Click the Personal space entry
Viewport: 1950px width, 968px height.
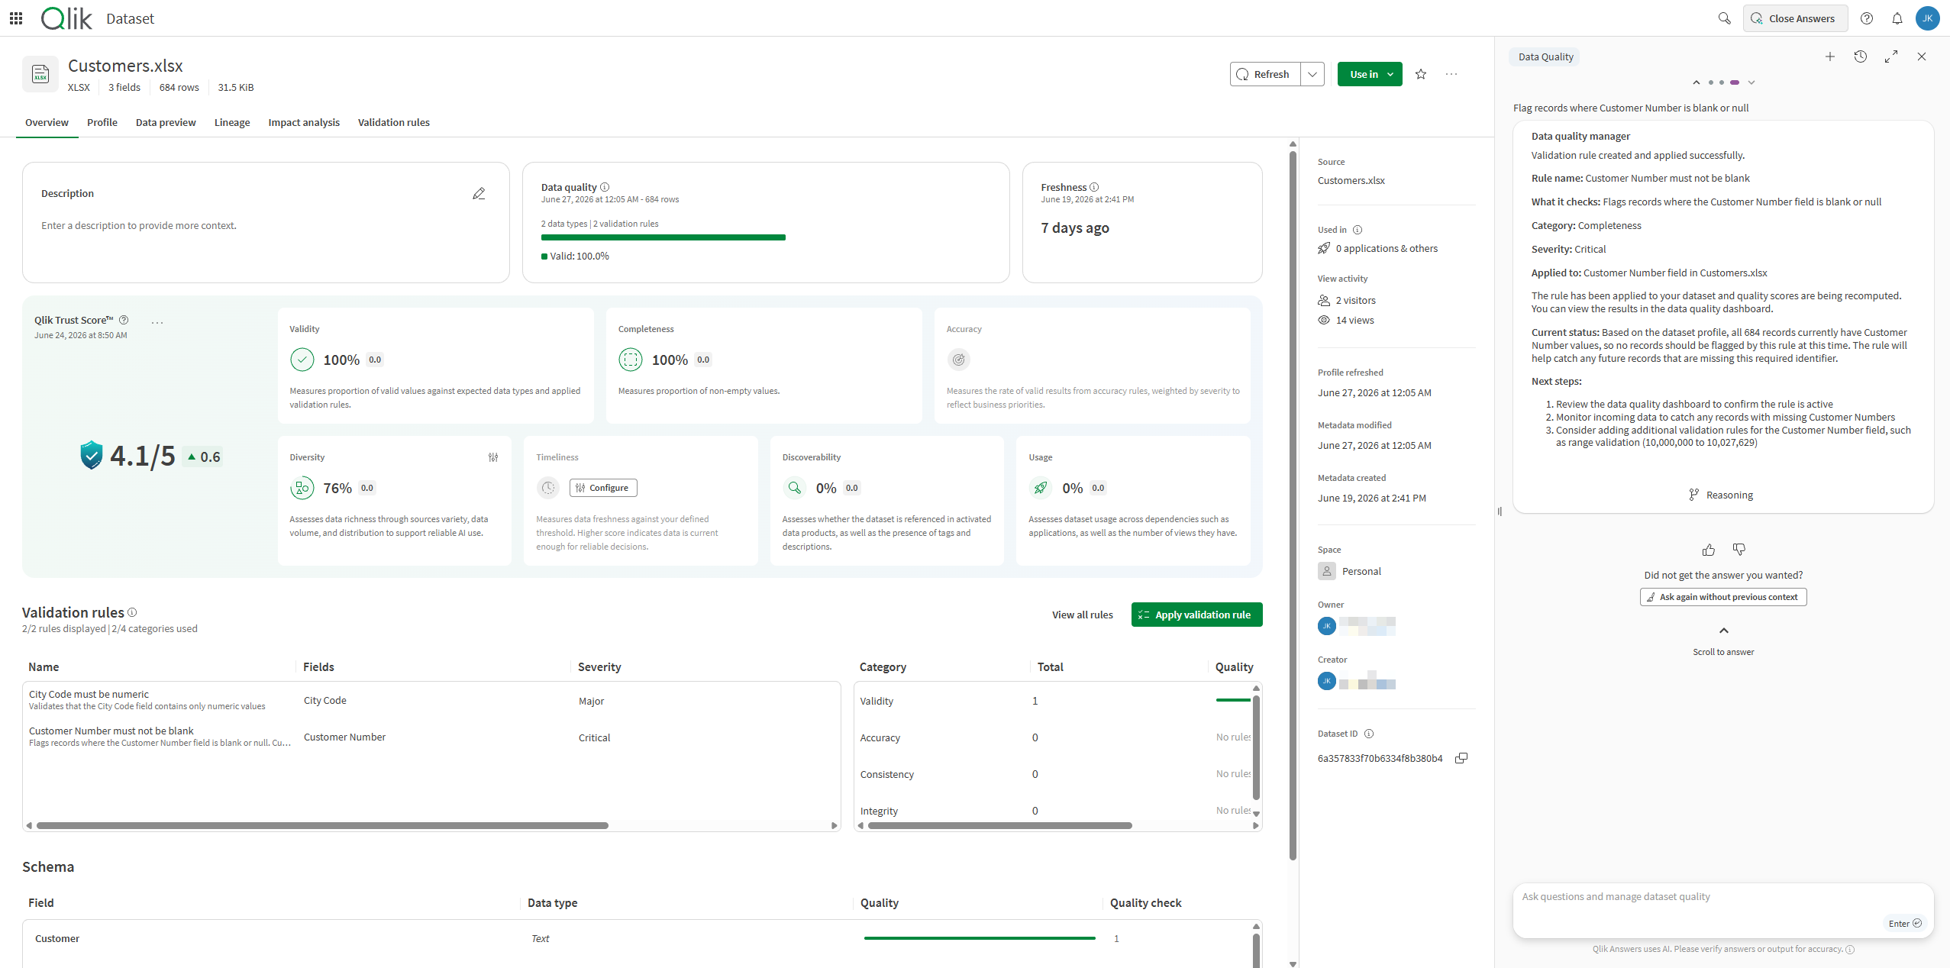(1349, 571)
